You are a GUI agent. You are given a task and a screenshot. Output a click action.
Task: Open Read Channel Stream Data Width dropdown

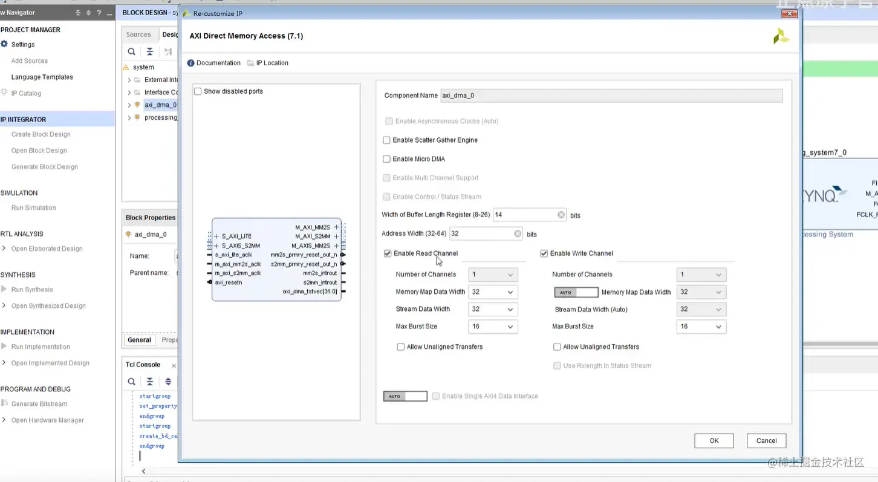pos(493,309)
